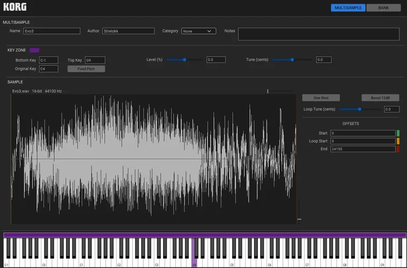Viewport: 407px width, 268px height.
Task: Click the Author input field
Action: pos(128,31)
